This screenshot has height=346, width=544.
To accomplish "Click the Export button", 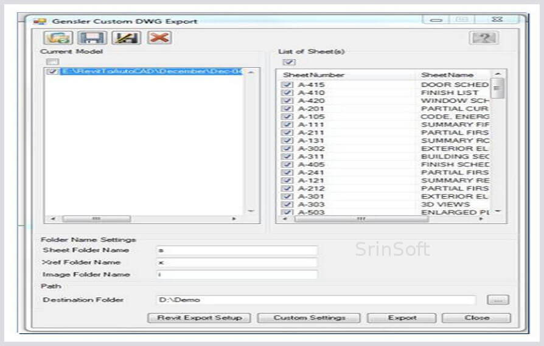I will click(x=402, y=318).
